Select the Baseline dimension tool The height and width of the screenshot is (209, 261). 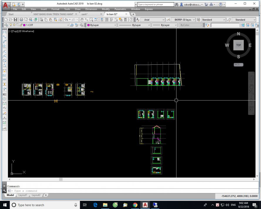coord(4,76)
